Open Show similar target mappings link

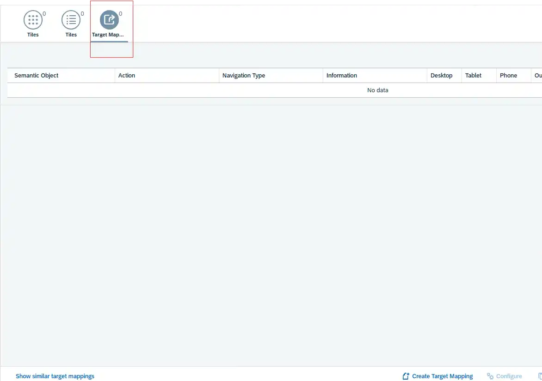click(x=55, y=376)
